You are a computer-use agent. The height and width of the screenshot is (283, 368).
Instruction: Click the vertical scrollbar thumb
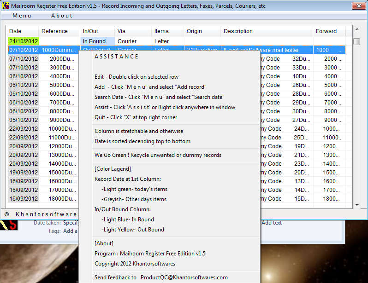356,41
